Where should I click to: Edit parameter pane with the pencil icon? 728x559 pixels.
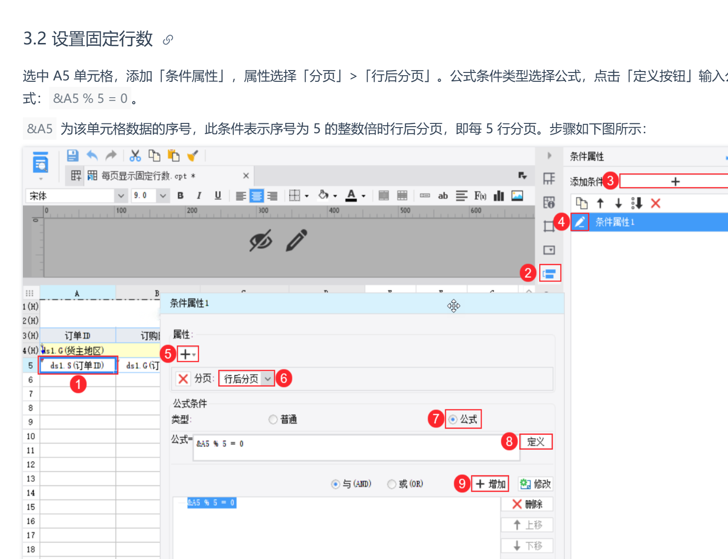click(x=297, y=240)
